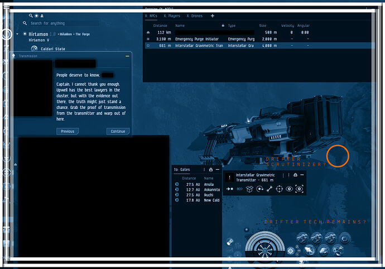Viewport: 385px width, 269px height.
Task: Activate first turret module on HUD
Action: 302,238
